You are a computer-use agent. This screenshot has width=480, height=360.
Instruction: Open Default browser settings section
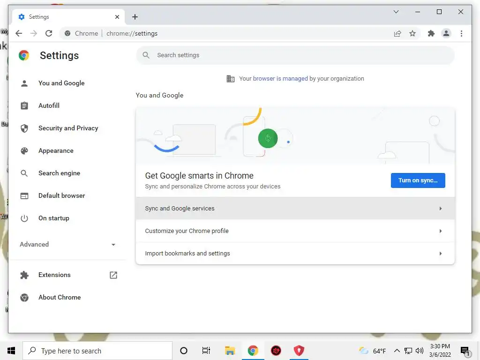(61, 195)
